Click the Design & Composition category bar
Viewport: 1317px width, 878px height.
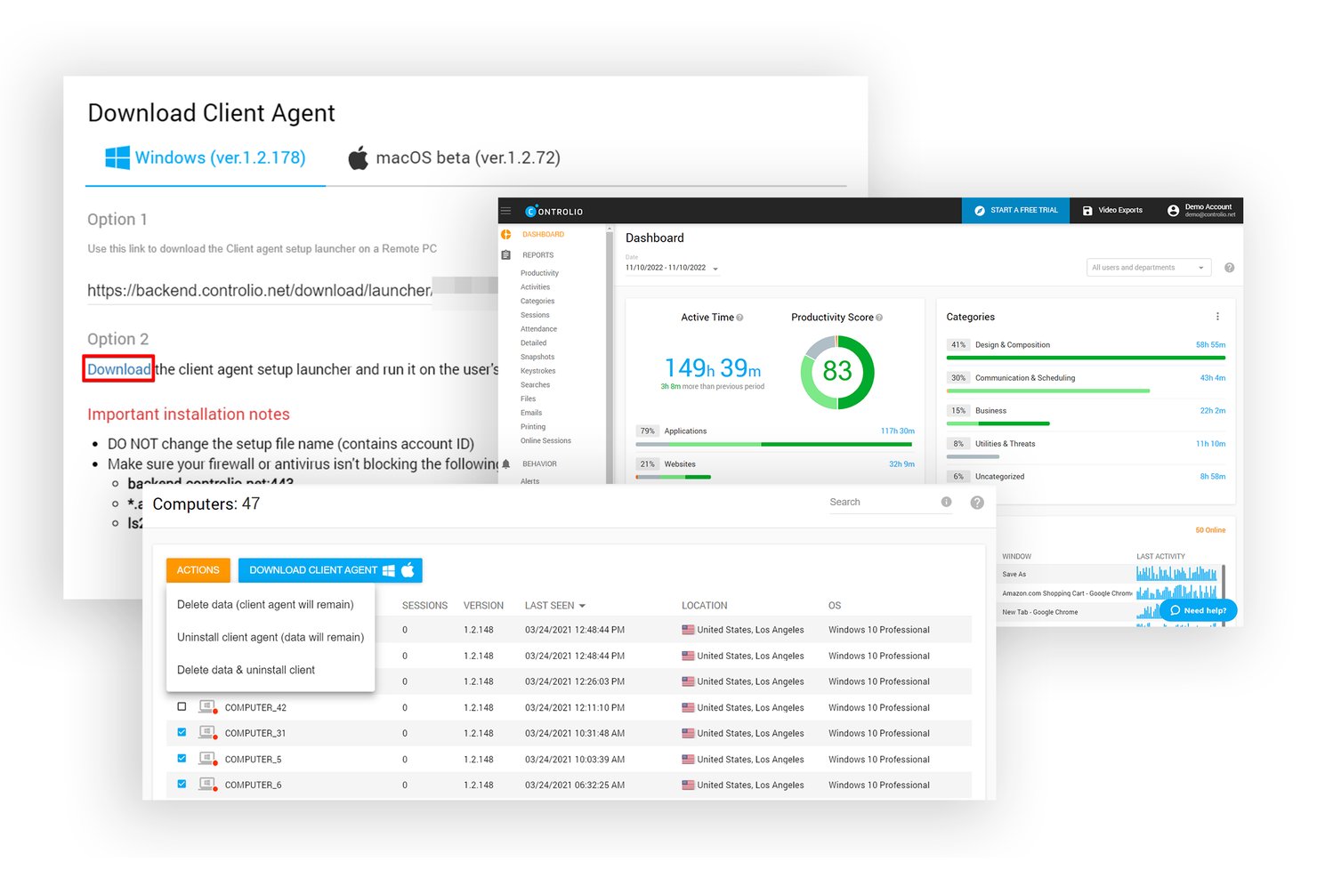(x=1086, y=358)
